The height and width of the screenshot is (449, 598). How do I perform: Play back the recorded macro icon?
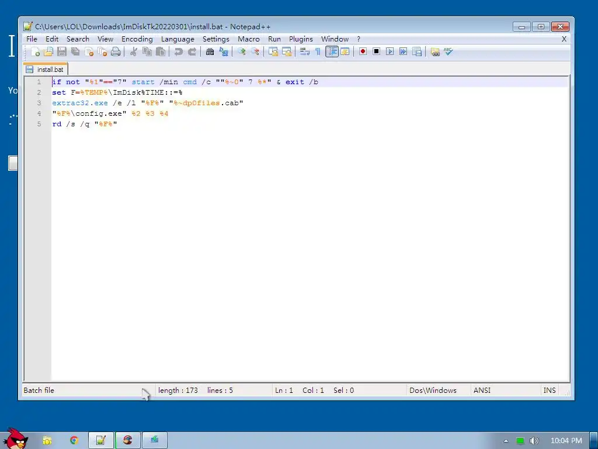(390, 51)
